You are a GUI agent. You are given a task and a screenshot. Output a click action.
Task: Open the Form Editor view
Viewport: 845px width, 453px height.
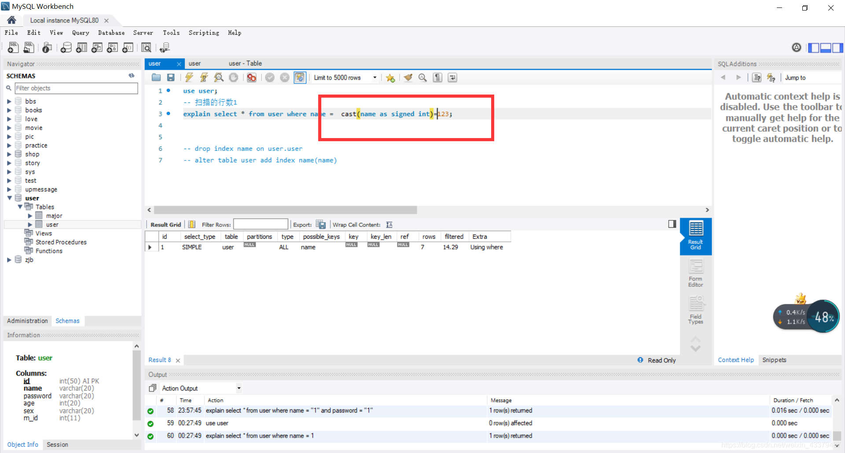pyautogui.click(x=696, y=273)
